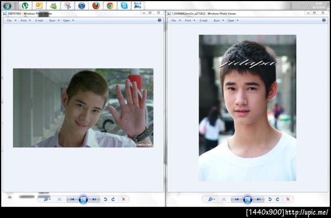Click right Photo Viewer title bar icon

pos(169,14)
